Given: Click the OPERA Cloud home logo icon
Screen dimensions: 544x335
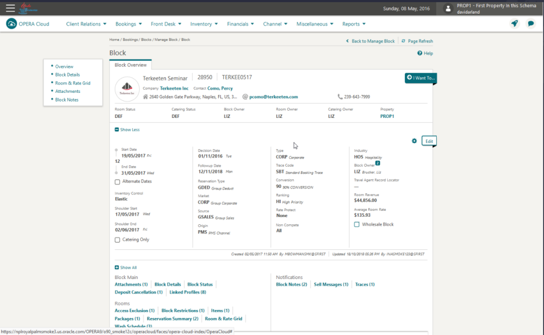Looking at the screenshot, I should tap(11, 23).
